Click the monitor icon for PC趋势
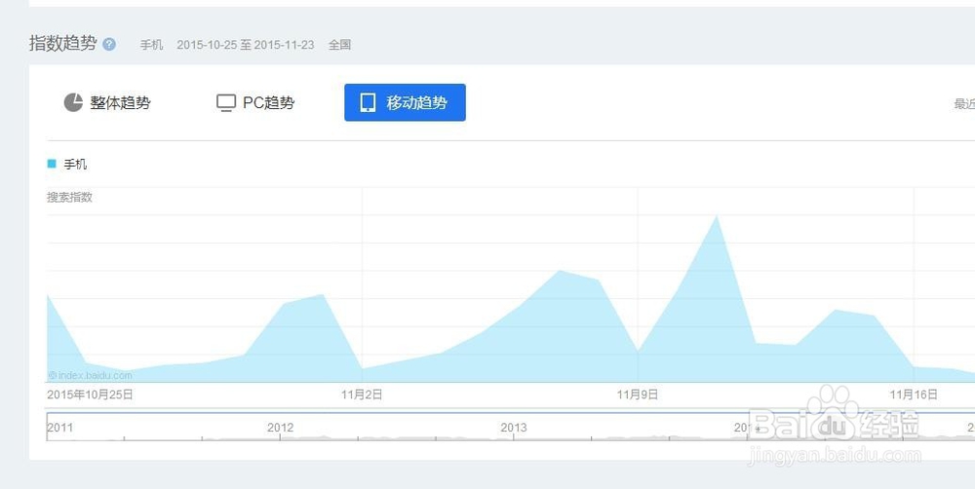The height and width of the screenshot is (489, 975). point(226,103)
